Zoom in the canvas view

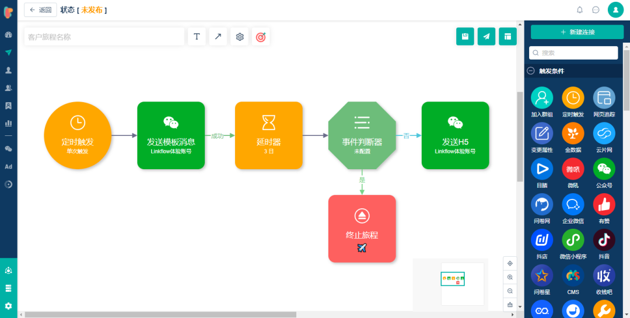(510, 277)
